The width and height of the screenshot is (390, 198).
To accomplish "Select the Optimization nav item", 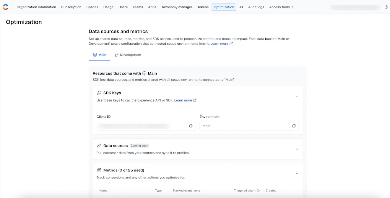I will point(224,7).
